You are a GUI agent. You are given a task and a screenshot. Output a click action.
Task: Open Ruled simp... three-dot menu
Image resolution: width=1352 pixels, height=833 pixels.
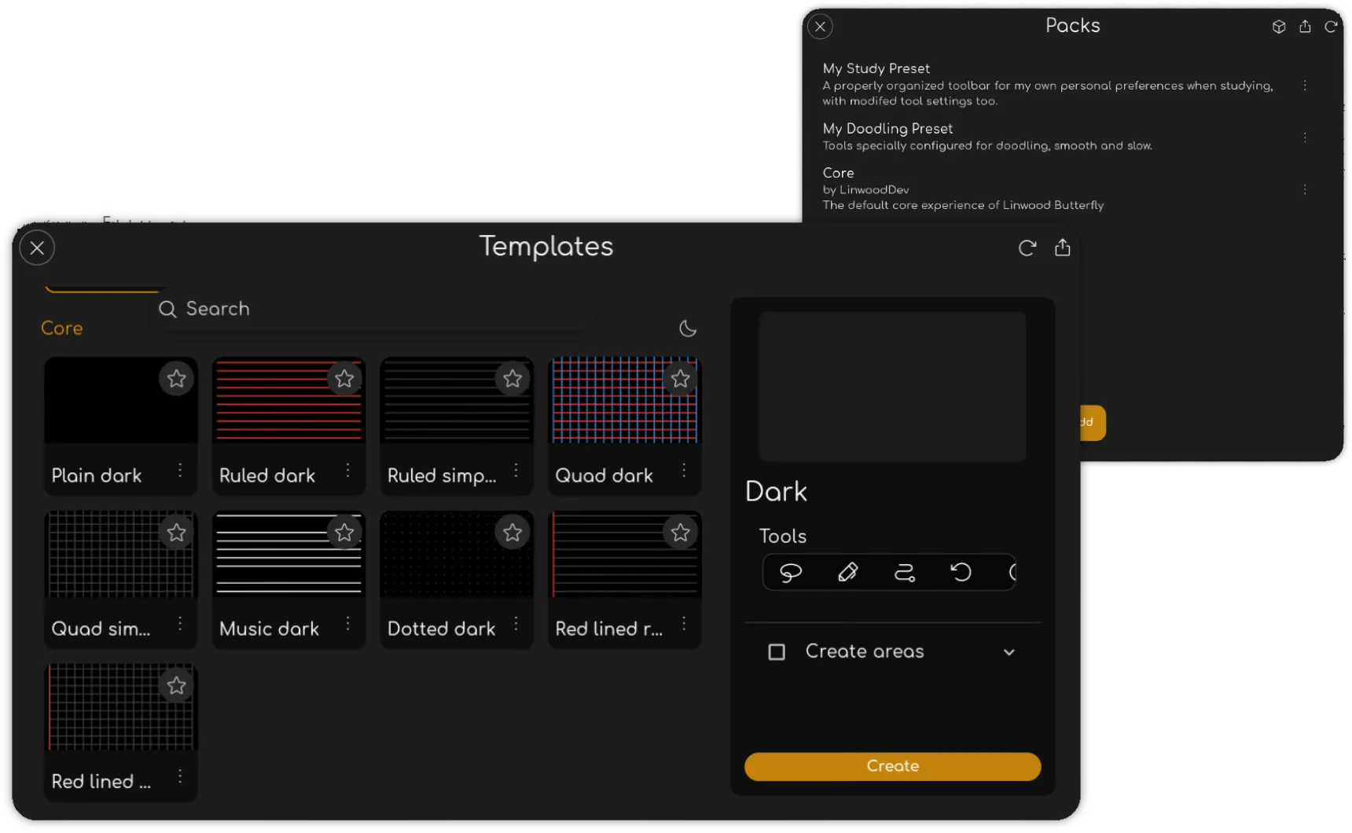(x=516, y=470)
